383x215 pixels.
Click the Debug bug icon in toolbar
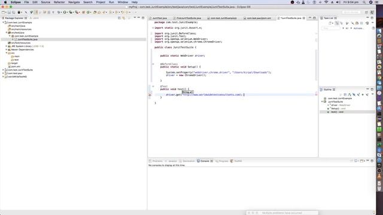point(59,12)
